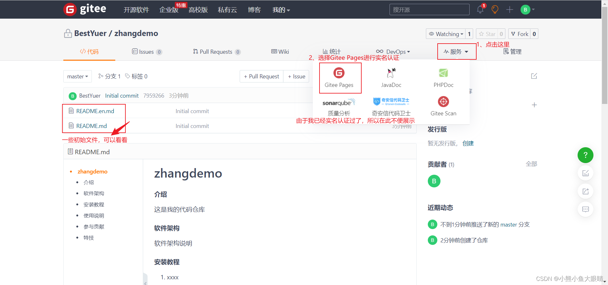The image size is (608, 285).
Task: Click 高校版 in the top navigation
Action: click(x=198, y=10)
